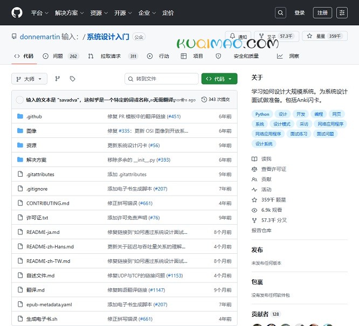Expand the 开源 header menu

(x=123, y=13)
